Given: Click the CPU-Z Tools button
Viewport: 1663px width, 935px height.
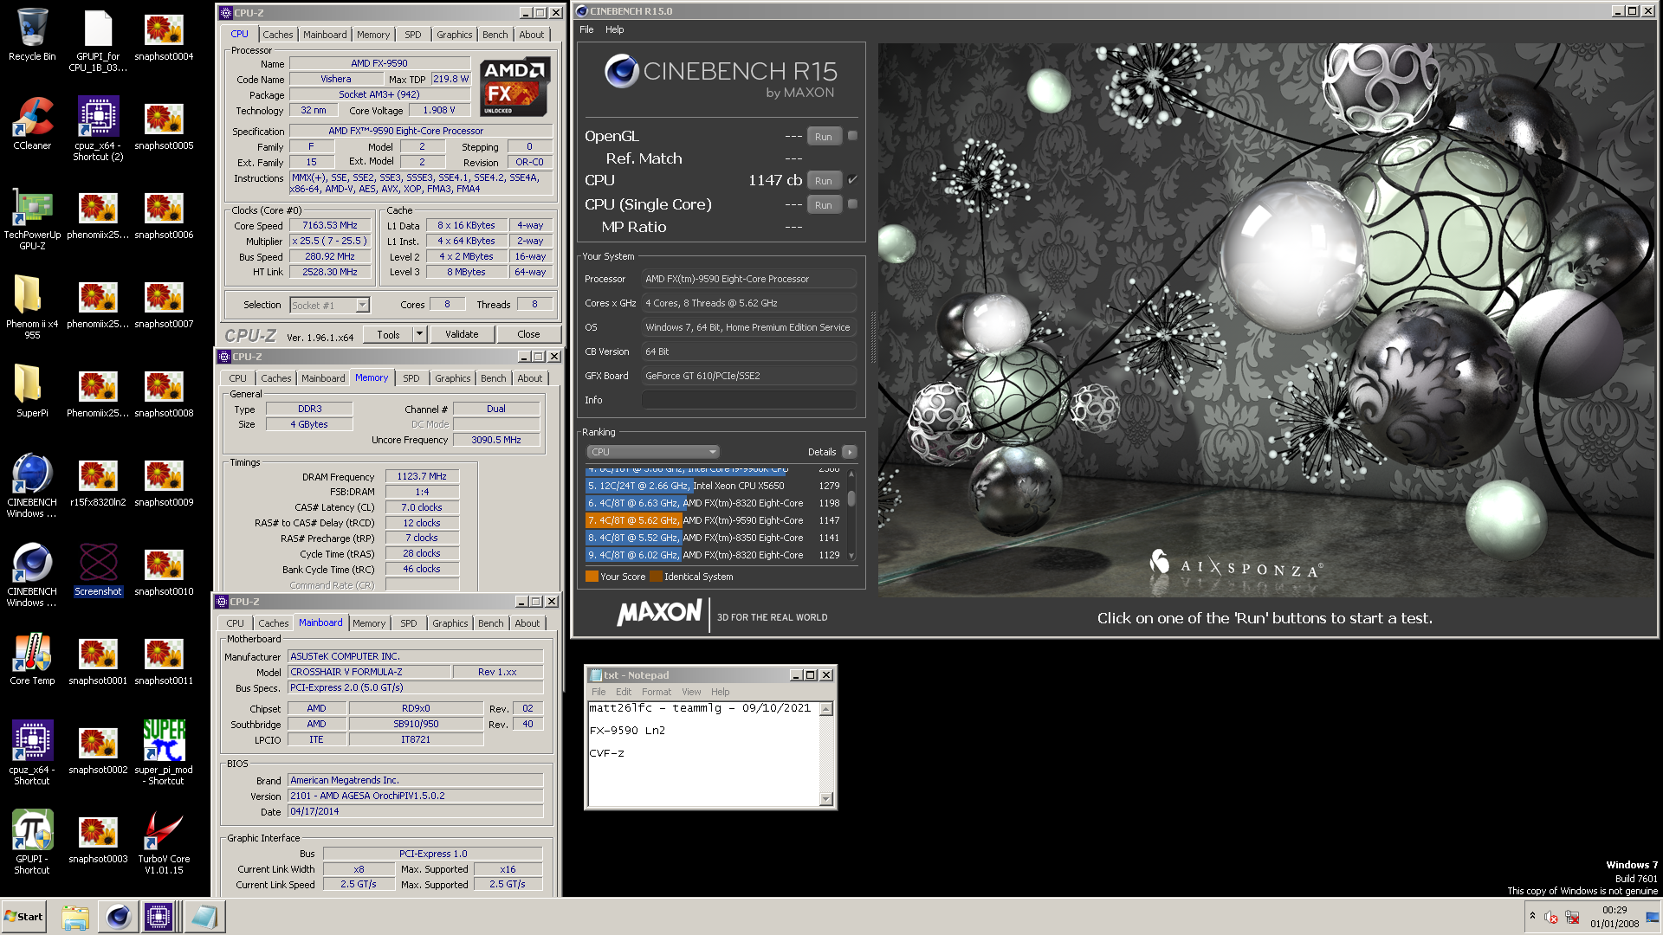Looking at the screenshot, I should (388, 334).
